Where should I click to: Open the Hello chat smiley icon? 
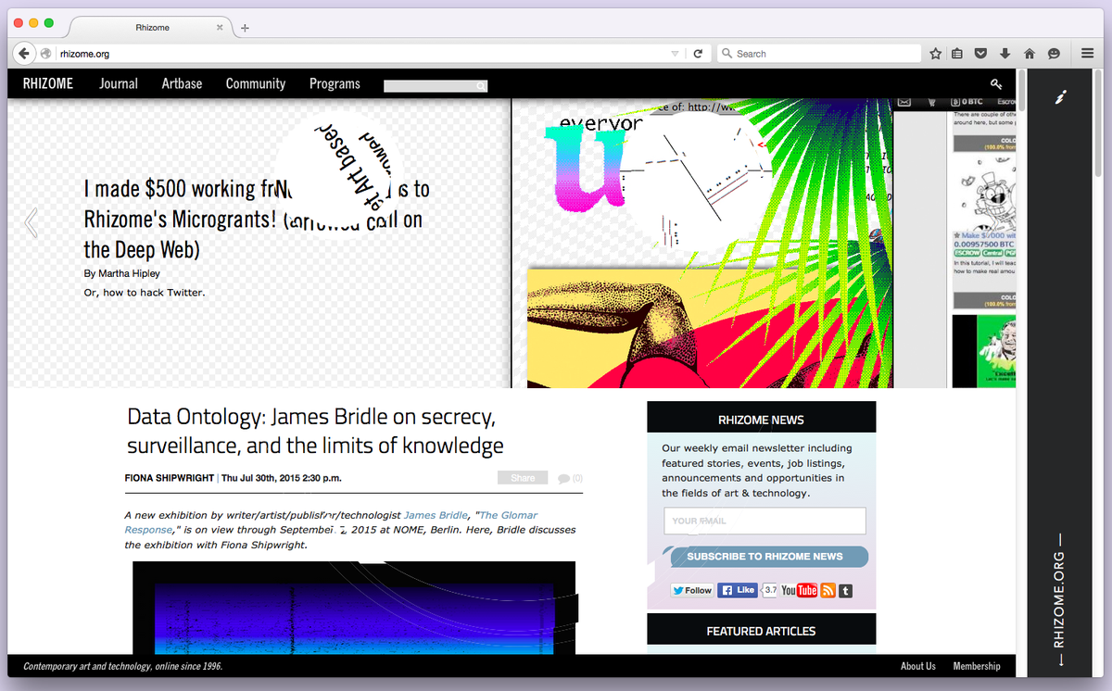(x=1055, y=54)
